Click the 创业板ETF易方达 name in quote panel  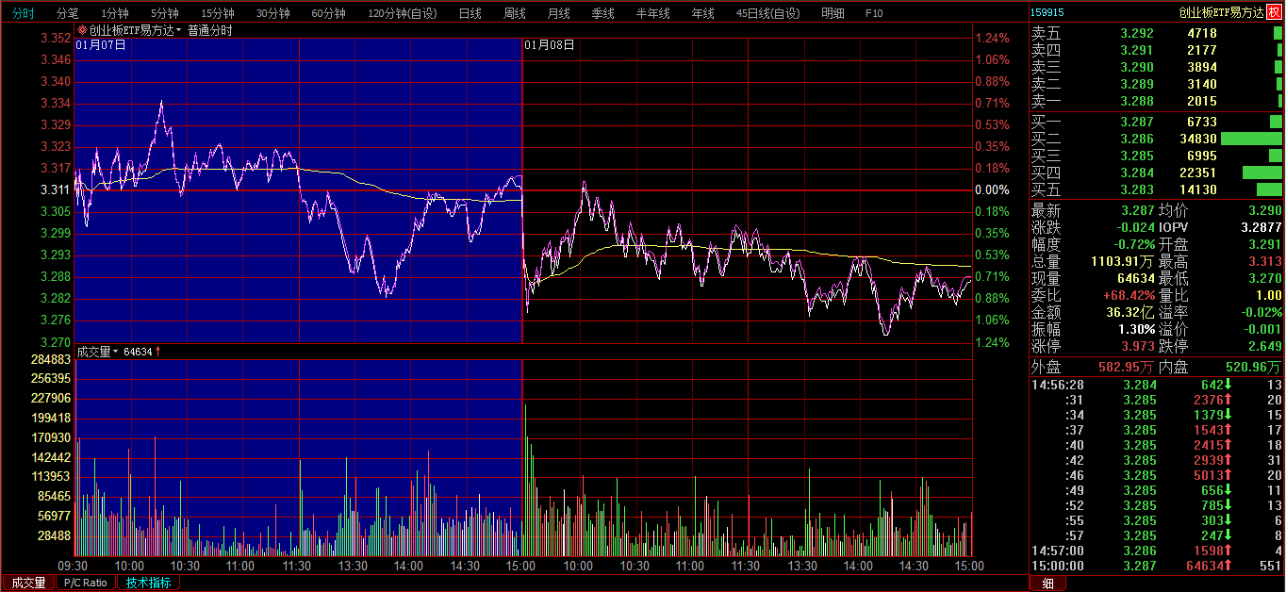point(1220,13)
